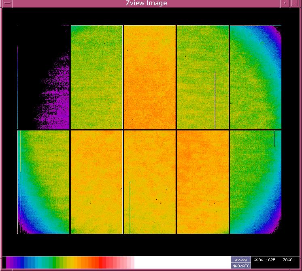Click the bottom-right green CCD chip
Image resolution: width=302 pixels, height=271 pixels.
255,182
